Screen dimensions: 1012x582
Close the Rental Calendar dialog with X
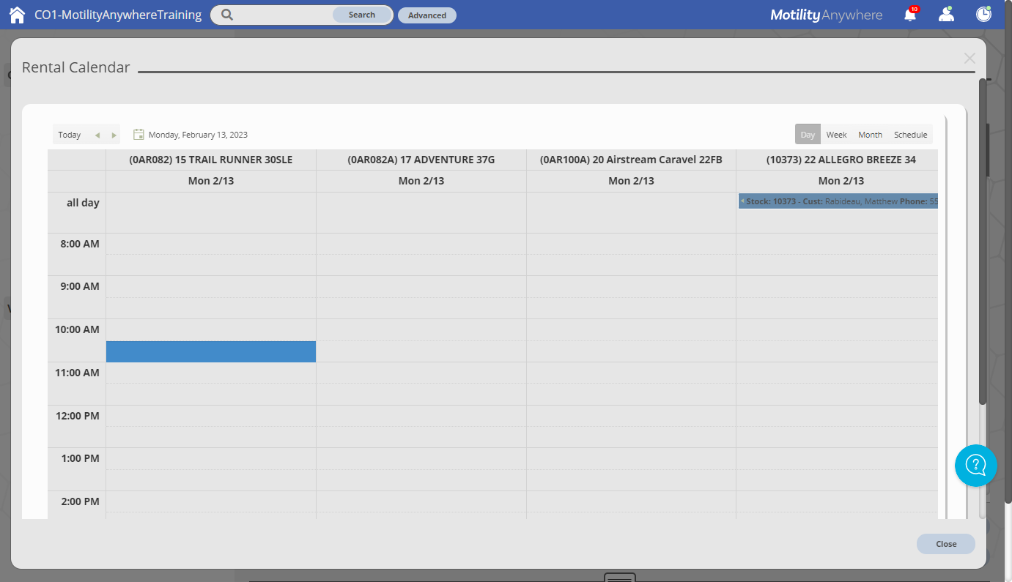(x=969, y=59)
